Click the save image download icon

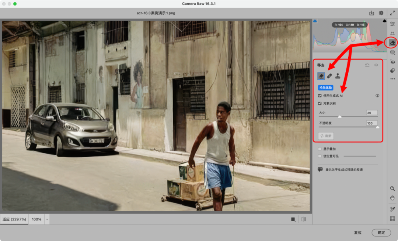point(371,13)
